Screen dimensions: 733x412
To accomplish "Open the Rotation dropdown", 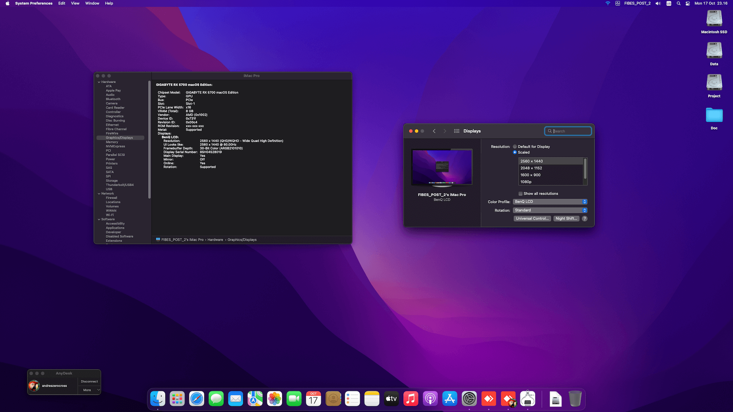I will [x=550, y=210].
